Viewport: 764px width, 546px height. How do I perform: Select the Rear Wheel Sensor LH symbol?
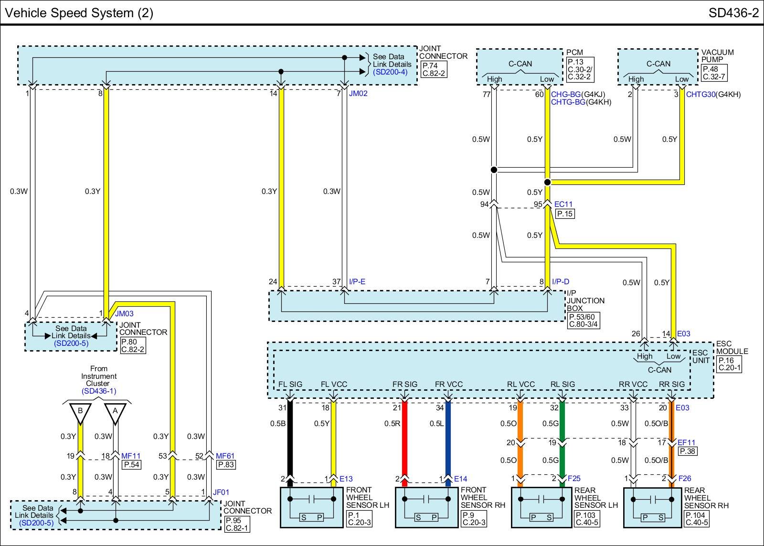point(542,507)
